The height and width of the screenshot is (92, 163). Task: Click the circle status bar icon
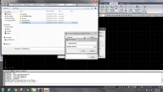coord(140,87)
